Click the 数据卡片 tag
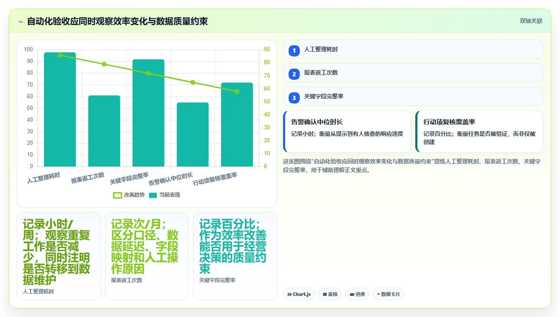 (388, 294)
